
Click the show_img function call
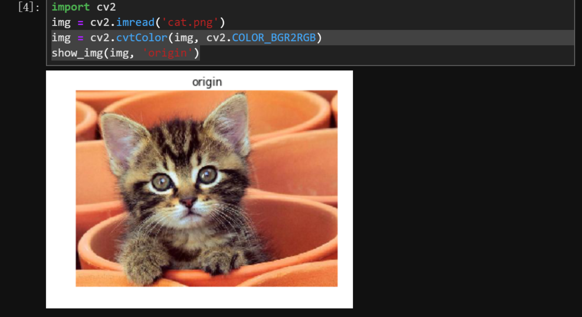pos(77,53)
